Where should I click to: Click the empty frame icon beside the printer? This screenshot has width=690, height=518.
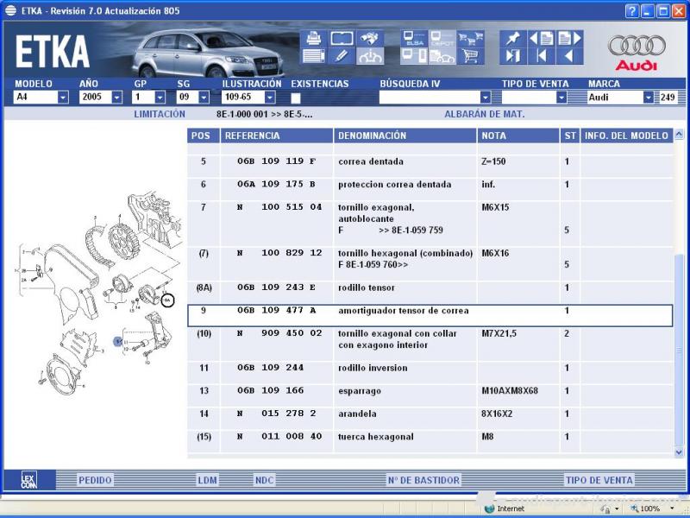coord(342,38)
